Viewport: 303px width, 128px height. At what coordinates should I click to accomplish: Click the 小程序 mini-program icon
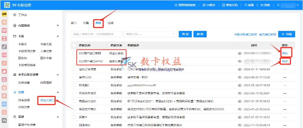[204, 5]
